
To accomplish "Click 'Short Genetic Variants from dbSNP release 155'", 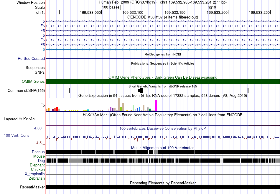I will [x=163, y=86].
